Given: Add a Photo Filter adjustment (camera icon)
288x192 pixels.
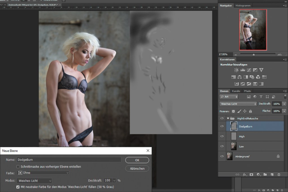Looking at the screenshot, I should [x=252, y=77].
